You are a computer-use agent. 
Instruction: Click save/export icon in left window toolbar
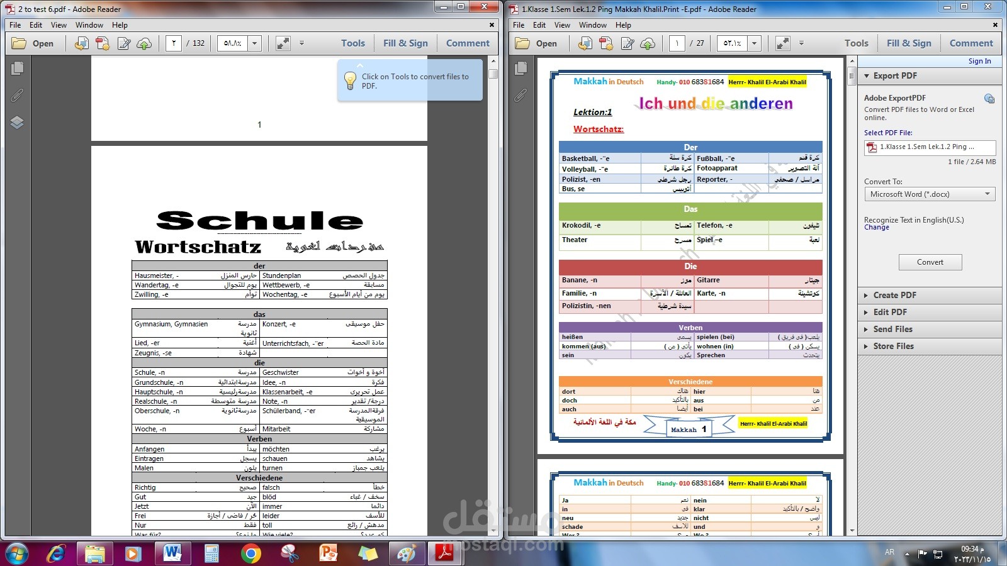(x=81, y=43)
